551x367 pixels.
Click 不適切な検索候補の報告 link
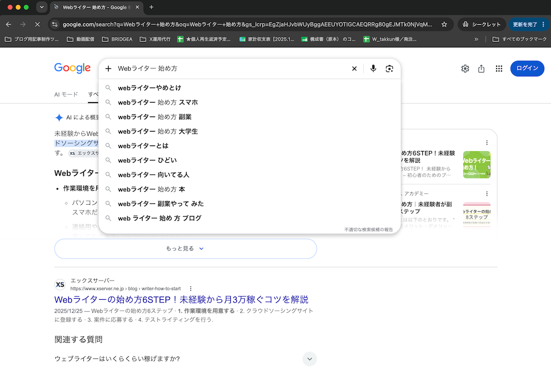pos(368,229)
